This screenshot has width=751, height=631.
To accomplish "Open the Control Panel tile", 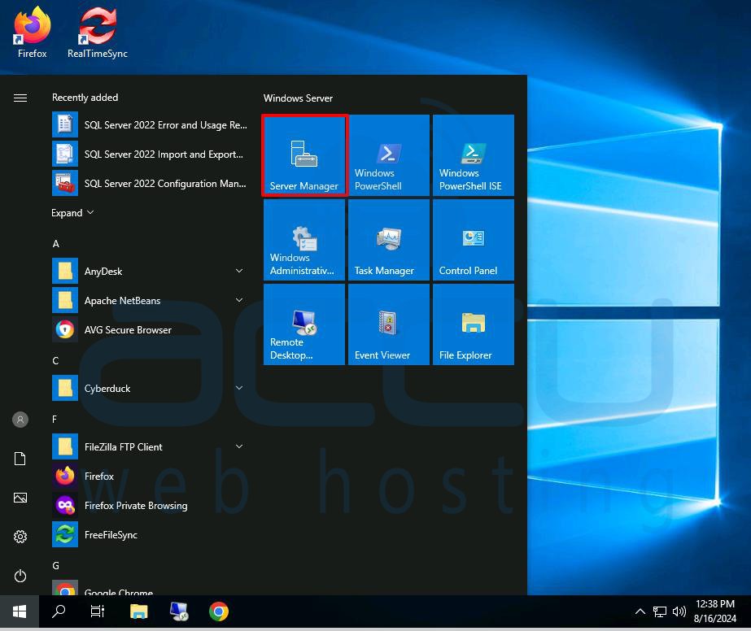I will coord(474,240).
